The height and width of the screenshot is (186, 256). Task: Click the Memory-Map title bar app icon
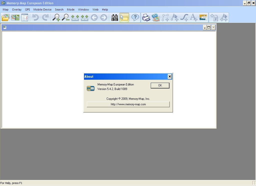click(3, 3)
